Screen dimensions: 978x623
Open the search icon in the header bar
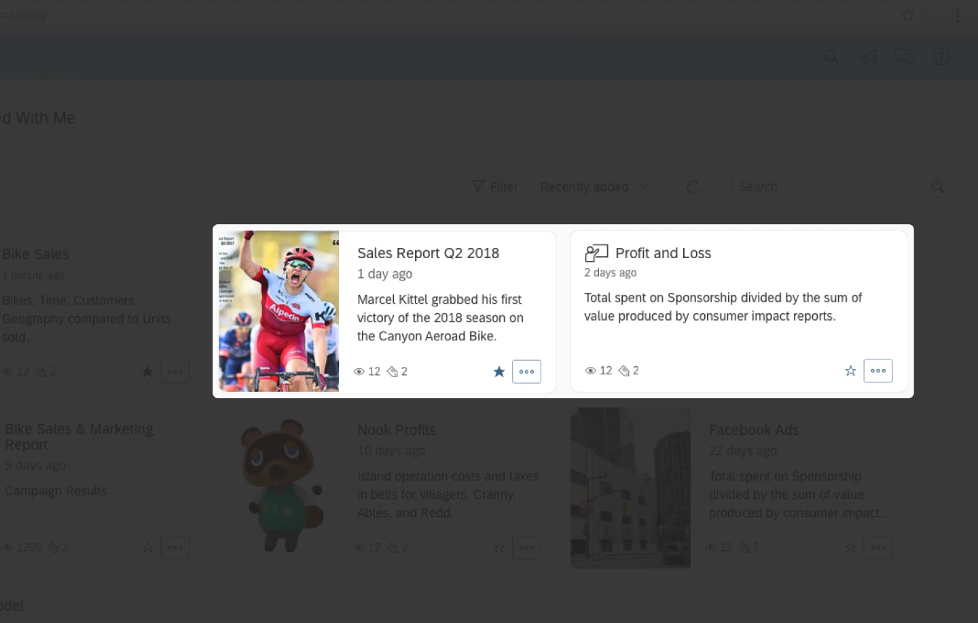coord(831,57)
